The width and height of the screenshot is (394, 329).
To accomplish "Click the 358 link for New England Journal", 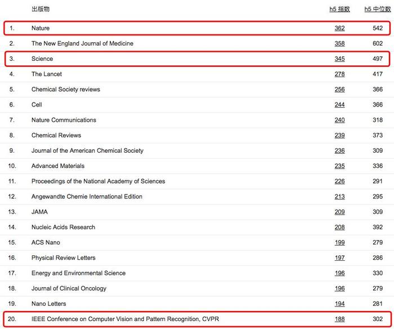I will pos(339,43).
